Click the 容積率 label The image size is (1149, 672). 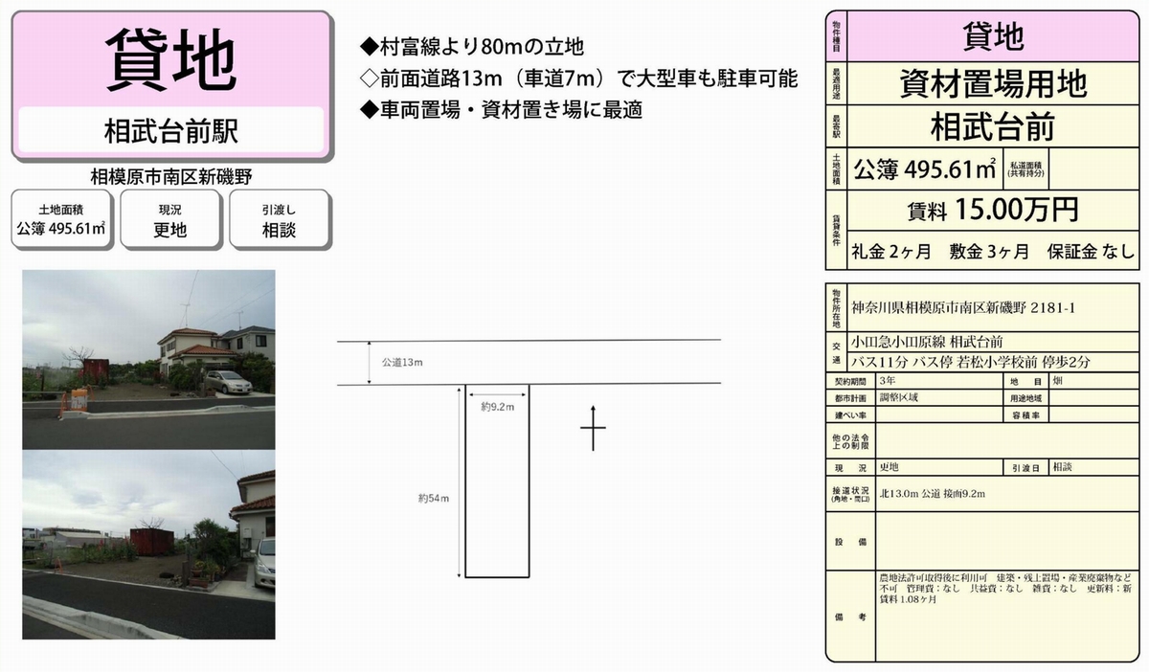1025,415
